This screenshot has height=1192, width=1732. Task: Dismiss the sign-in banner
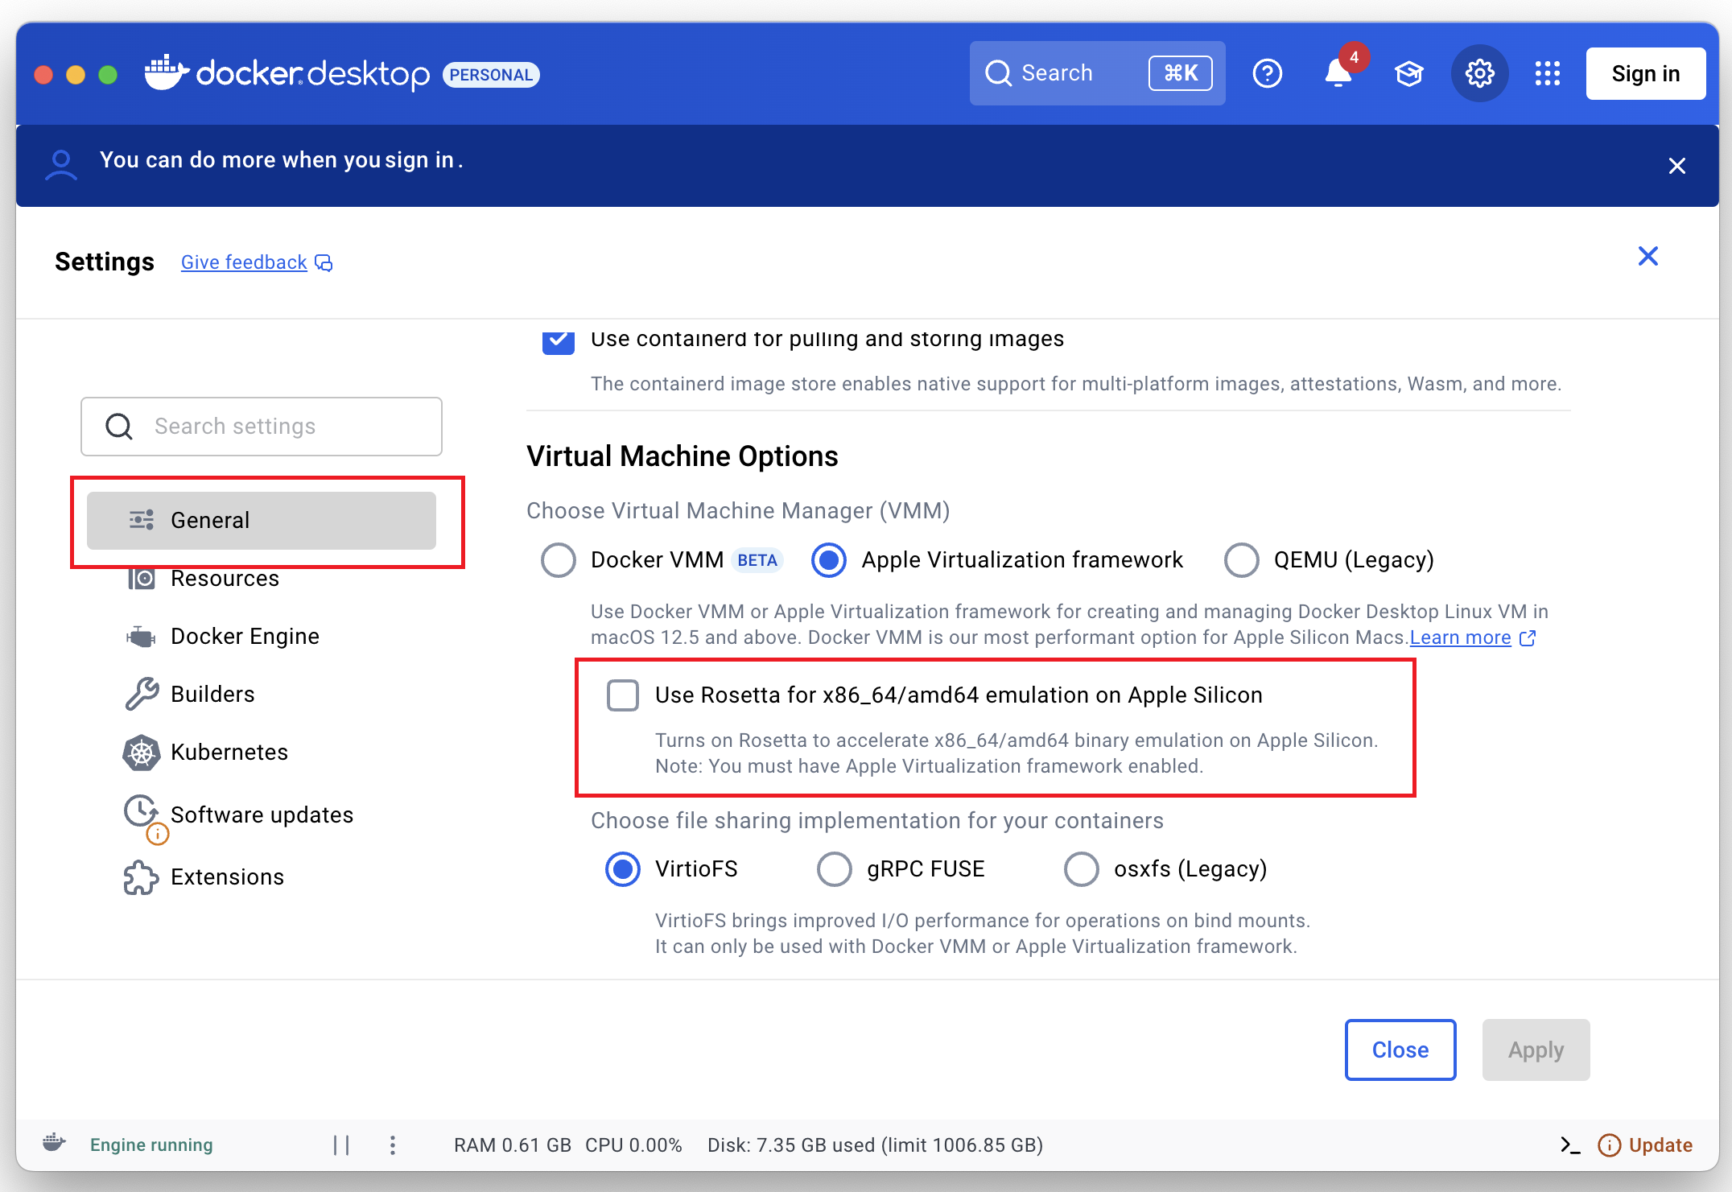1676,166
